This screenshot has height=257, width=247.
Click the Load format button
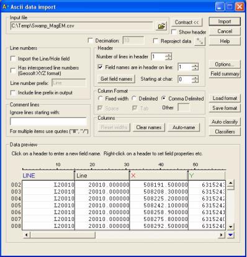pos(225,98)
